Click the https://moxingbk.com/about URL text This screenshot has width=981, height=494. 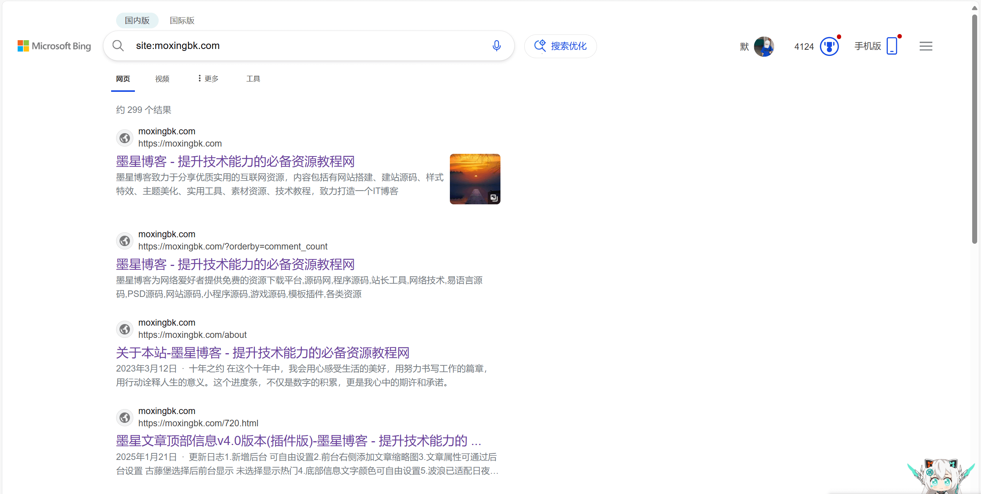coord(192,335)
